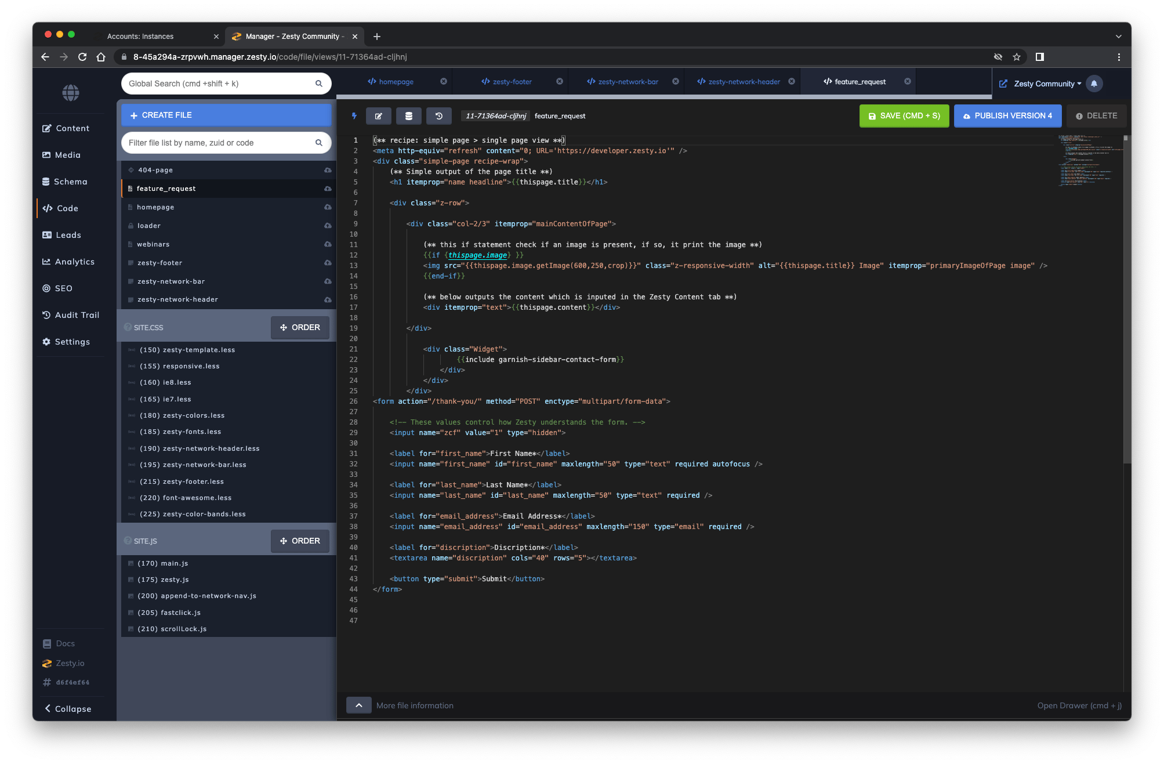Select the edit pencil icon in the toolbar
This screenshot has width=1164, height=764.
point(379,115)
